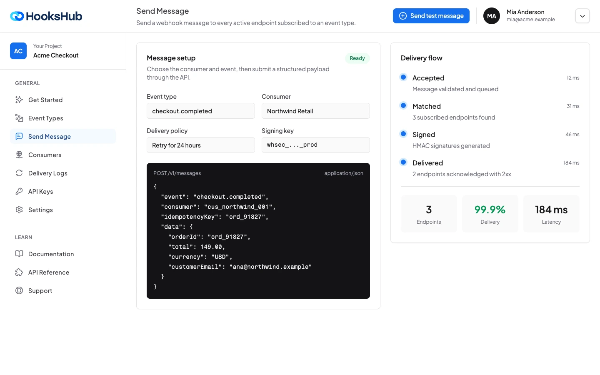Click the Documentation book icon
600x375 pixels.
[x=19, y=254]
